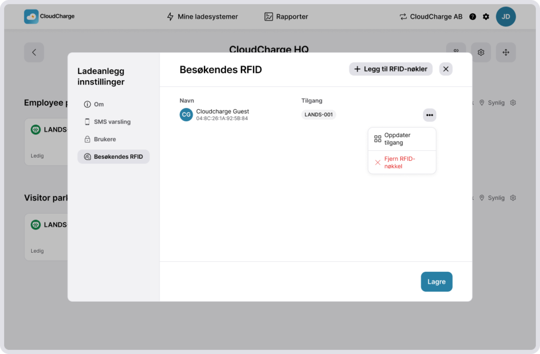The height and width of the screenshot is (354, 540).
Task: Open global settings gear in header
Action: (486, 16)
